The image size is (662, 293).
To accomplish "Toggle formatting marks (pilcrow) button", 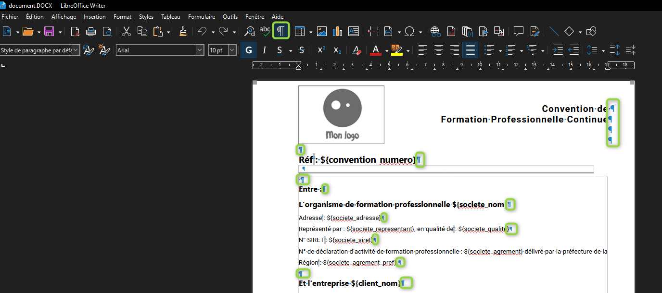I will click(x=281, y=31).
